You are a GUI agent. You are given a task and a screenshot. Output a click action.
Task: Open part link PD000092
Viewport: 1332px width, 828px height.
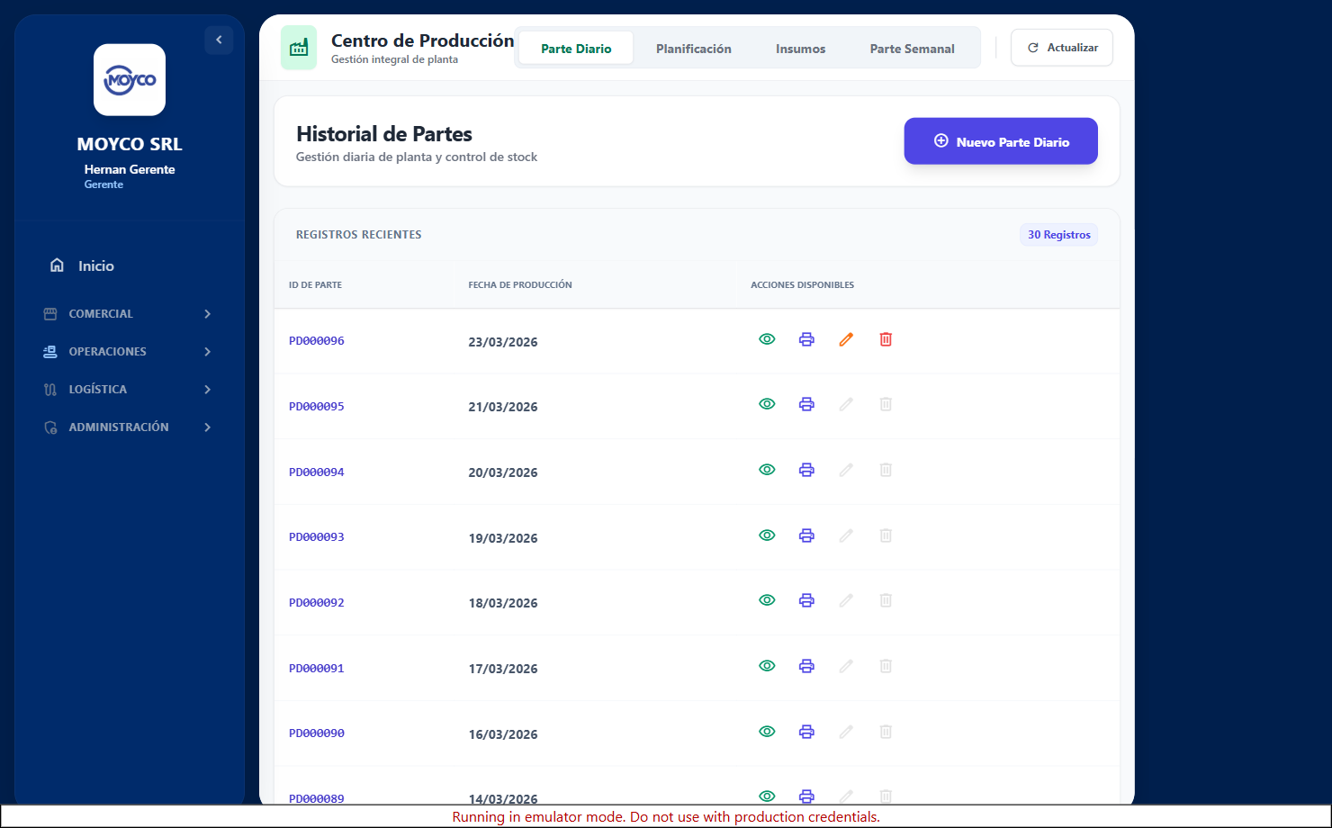click(317, 603)
